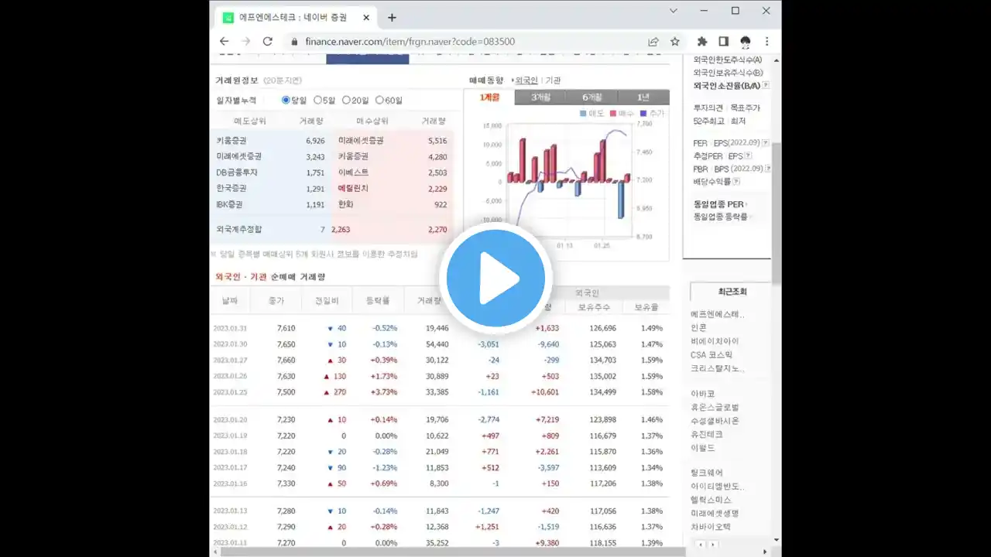This screenshot has height=557, width=991.
Task: Switch chart to the 3개월 tab
Action: click(x=541, y=97)
